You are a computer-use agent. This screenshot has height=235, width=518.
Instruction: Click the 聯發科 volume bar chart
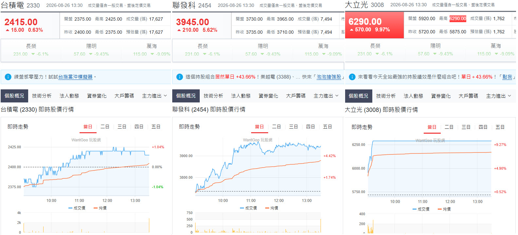coord(258,223)
